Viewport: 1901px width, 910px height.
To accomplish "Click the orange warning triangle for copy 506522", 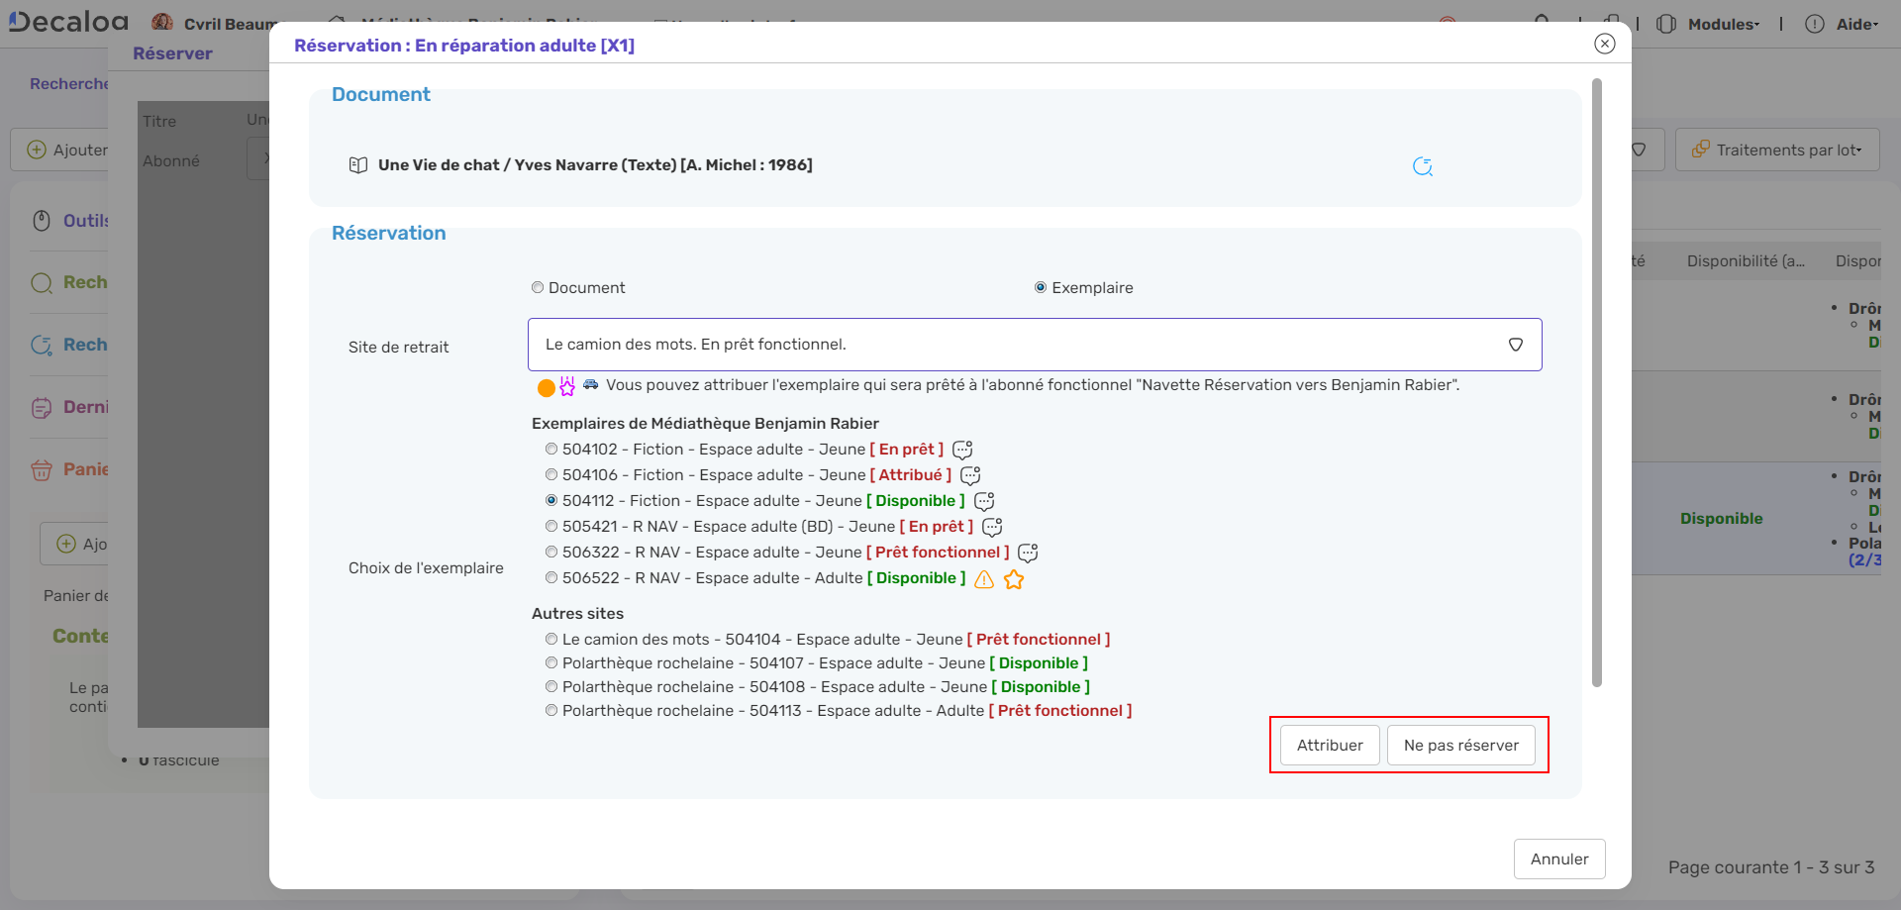I will pyautogui.click(x=984, y=579).
